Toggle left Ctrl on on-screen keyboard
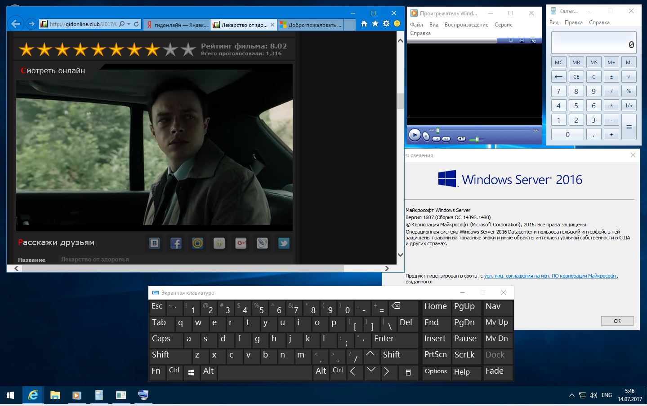This screenshot has width=647, height=406. pos(174,373)
